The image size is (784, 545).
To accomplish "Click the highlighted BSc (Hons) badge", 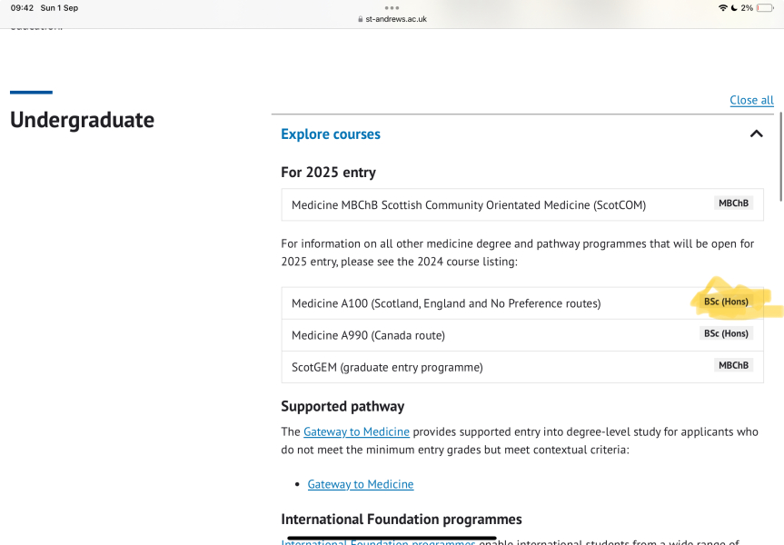I will pyautogui.click(x=726, y=302).
